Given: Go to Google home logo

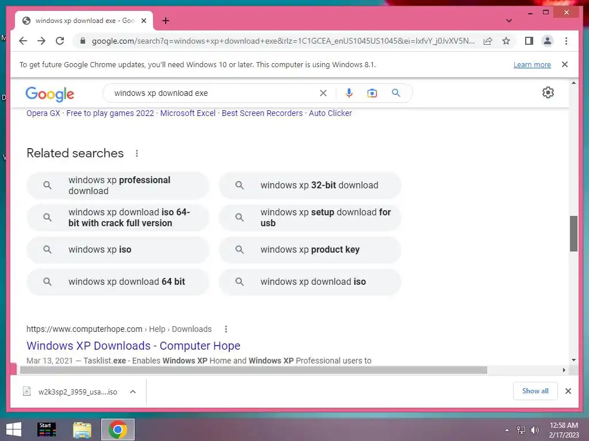Looking at the screenshot, I should (x=49, y=94).
